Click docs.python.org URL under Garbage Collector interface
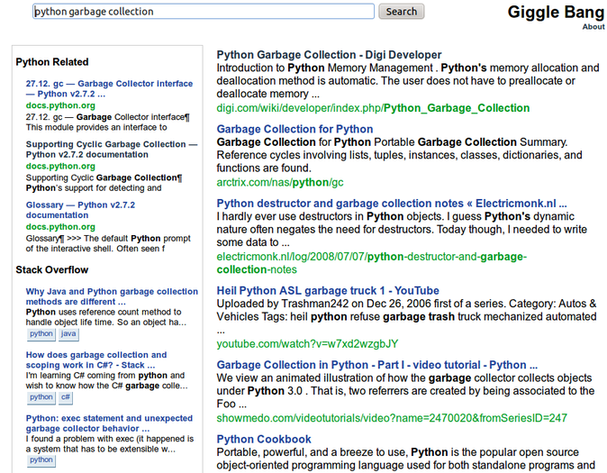 coord(60,105)
